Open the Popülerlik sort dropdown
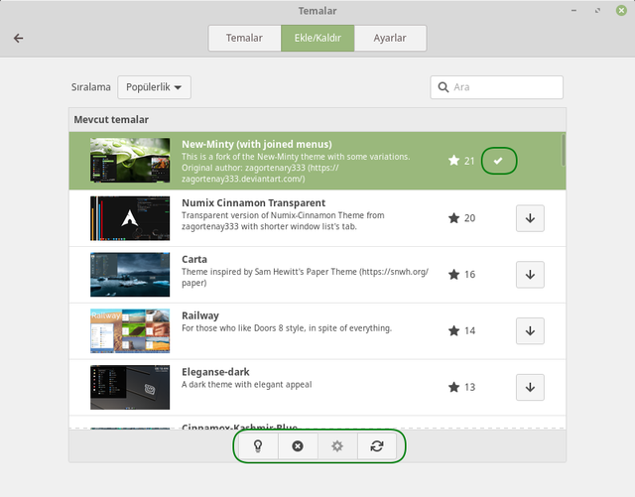The width and height of the screenshot is (635, 497). coord(154,87)
